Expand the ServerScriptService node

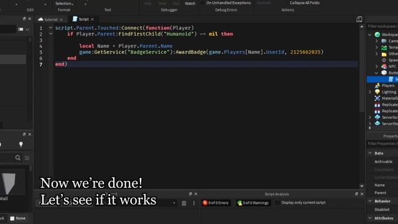[370, 118]
